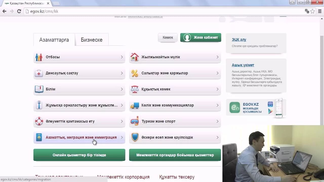Screen dimensions: 324x182
Task: Select the Азаматтарға tab
Action: (54, 40)
